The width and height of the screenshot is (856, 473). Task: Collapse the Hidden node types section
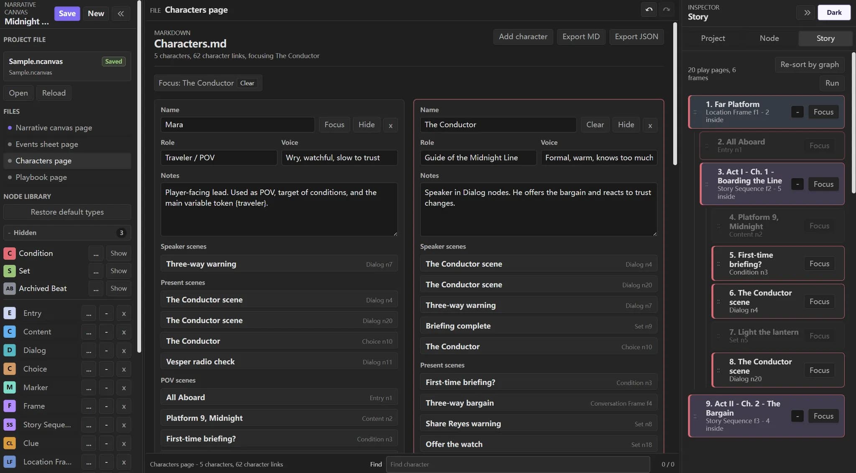click(x=67, y=233)
